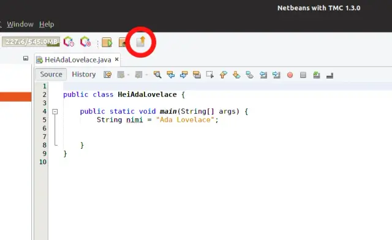Go to Previous Bookmark with the up arrow icon
Viewport: 392px width, 240px height.
pos(223,75)
